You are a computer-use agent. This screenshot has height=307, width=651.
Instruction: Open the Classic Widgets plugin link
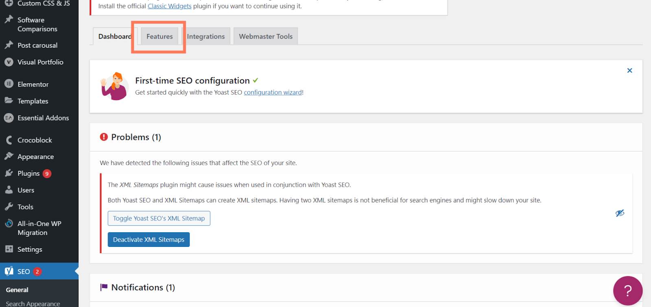[169, 6]
